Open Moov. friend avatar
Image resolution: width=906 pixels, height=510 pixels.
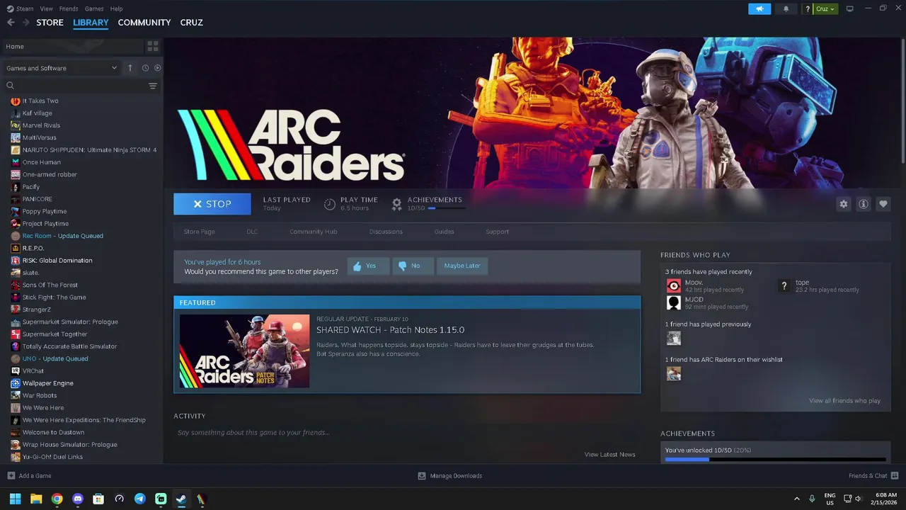tap(674, 285)
